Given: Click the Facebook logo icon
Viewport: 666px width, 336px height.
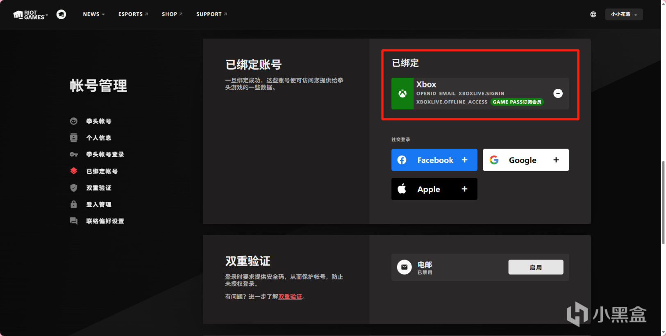Looking at the screenshot, I should [402, 160].
